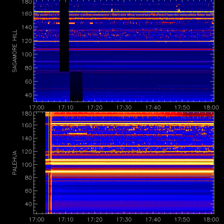Click 17:20 time label under Sagamore Hill plot

[95, 108]
